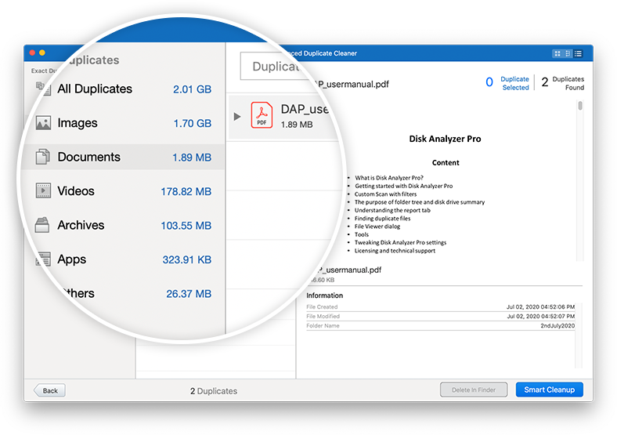Select the Documents category
617x435 pixels.
click(123, 158)
